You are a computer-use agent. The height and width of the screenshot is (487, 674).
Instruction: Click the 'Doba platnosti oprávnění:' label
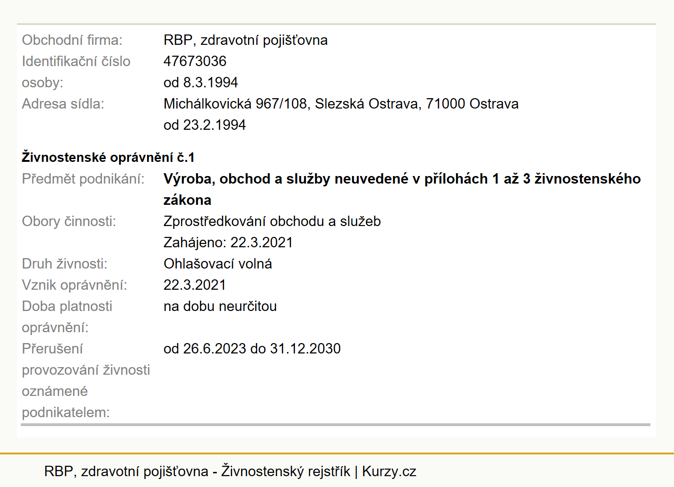tap(67, 317)
